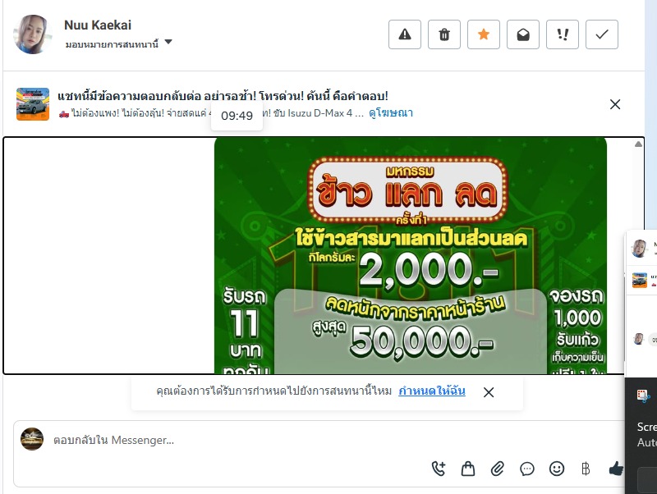This screenshot has height=494, width=657.
Task: Start a call with phone plus icon
Action: coord(439,469)
